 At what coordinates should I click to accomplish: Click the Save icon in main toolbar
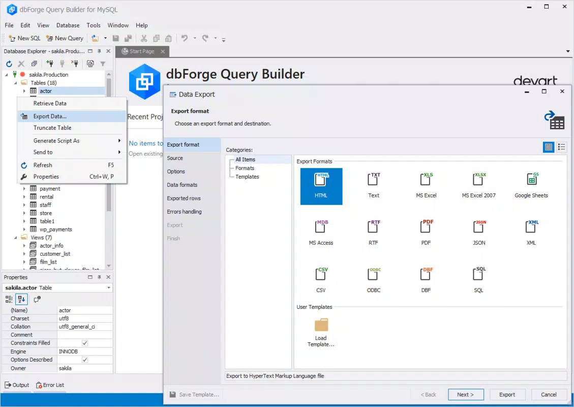click(116, 38)
